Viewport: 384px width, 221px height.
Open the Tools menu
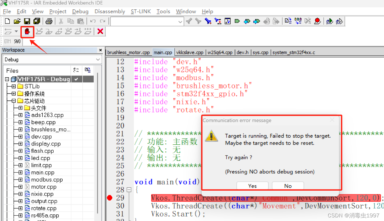point(163,11)
